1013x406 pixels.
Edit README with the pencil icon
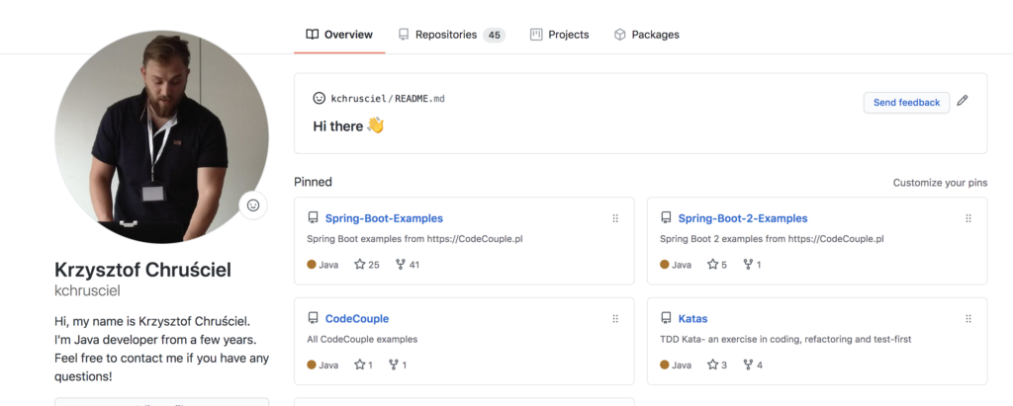(x=963, y=101)
